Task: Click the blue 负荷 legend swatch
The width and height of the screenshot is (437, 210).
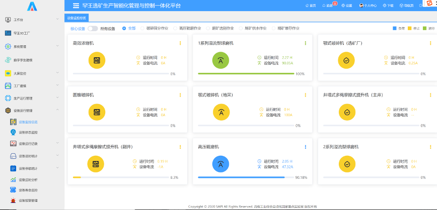Action: [x=394, y=29]
